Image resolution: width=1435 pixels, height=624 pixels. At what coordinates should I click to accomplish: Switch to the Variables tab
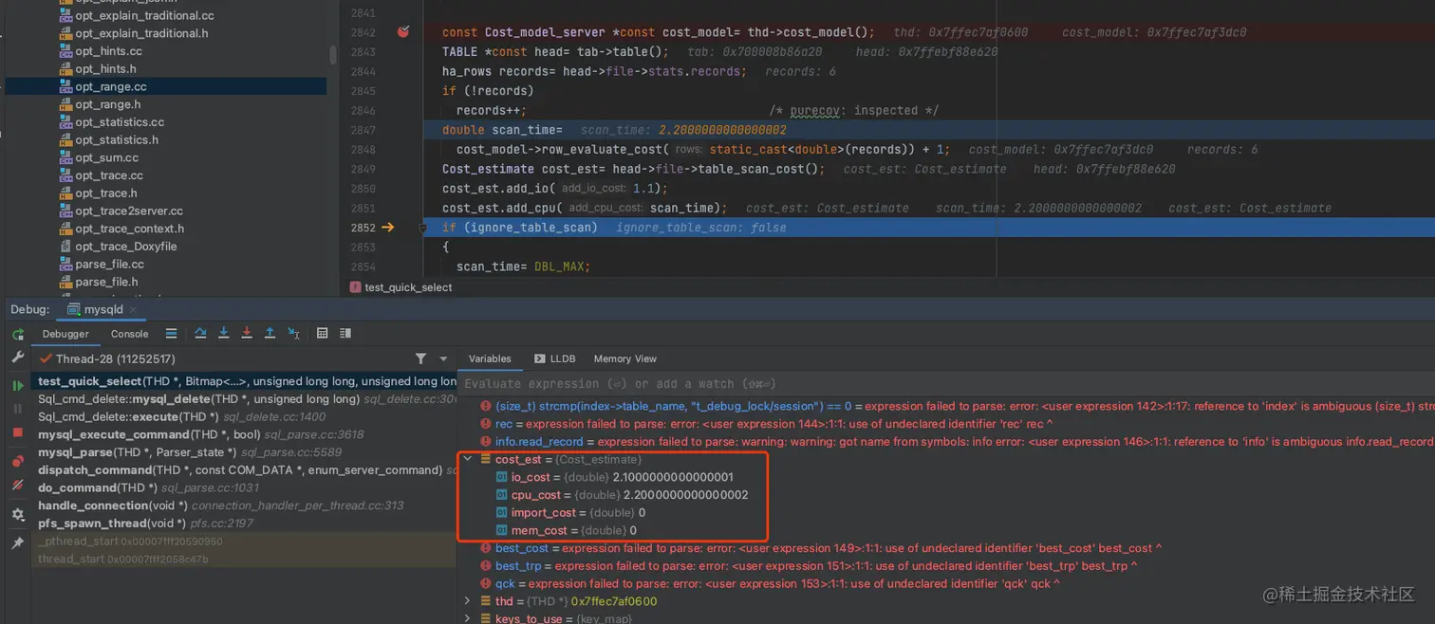coord(490,358)
